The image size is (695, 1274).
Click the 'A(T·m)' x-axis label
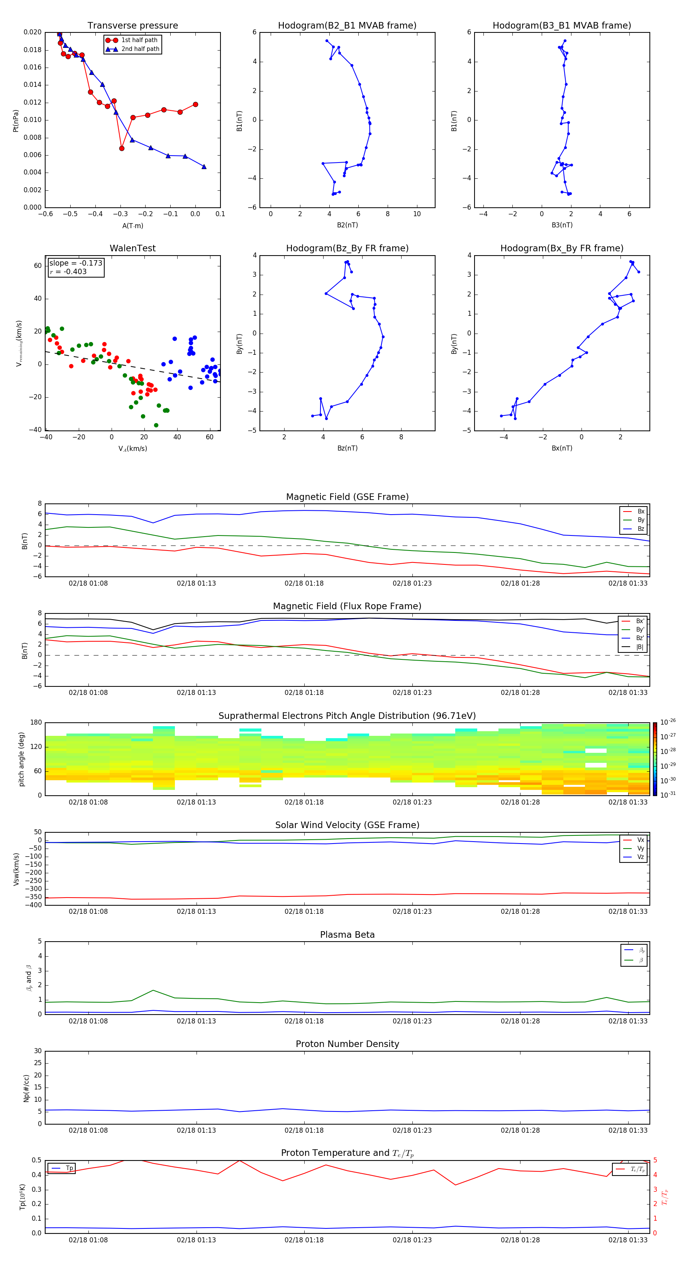(x=132, y=226)
